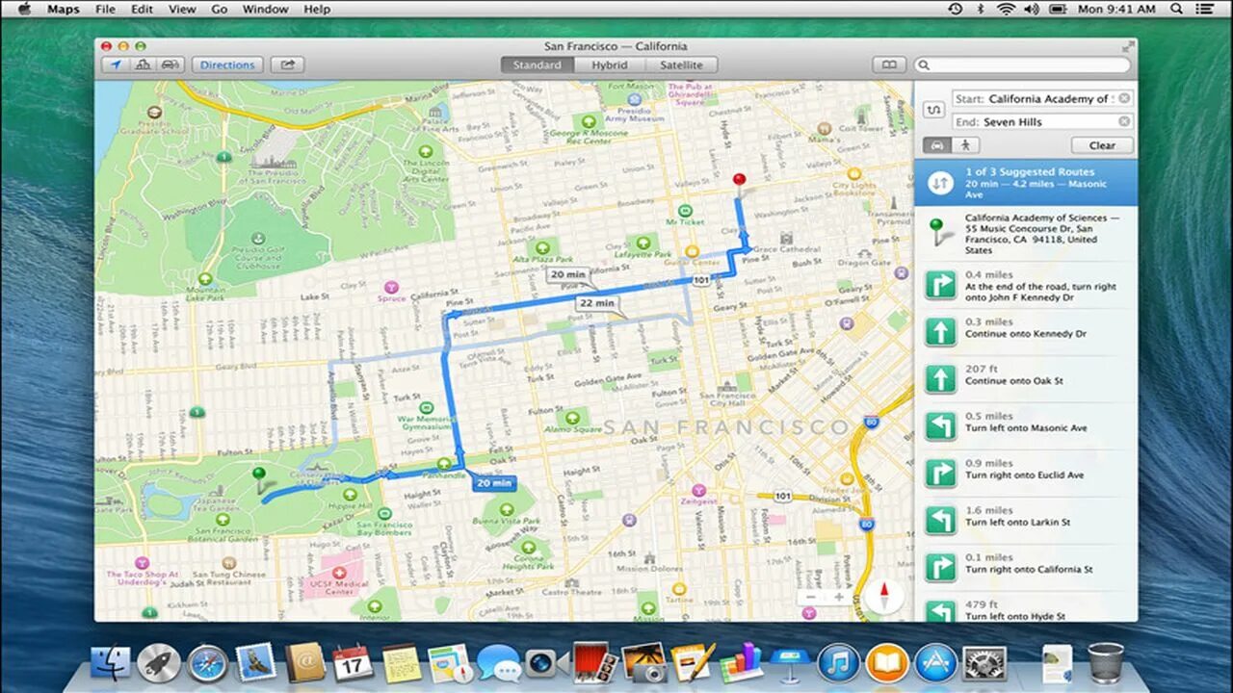Show traffic with the car toolbar icon
The height and width of the screenshot is (693, 1233).
[x=171, y=64]
